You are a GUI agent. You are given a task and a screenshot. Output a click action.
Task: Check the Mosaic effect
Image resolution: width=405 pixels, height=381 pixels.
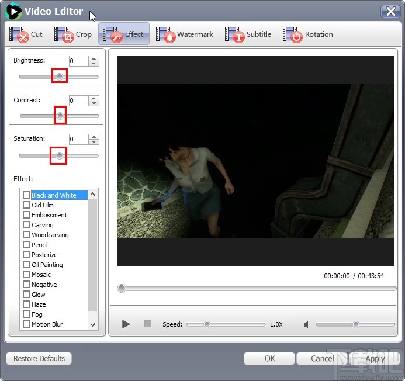pos(26,274)
